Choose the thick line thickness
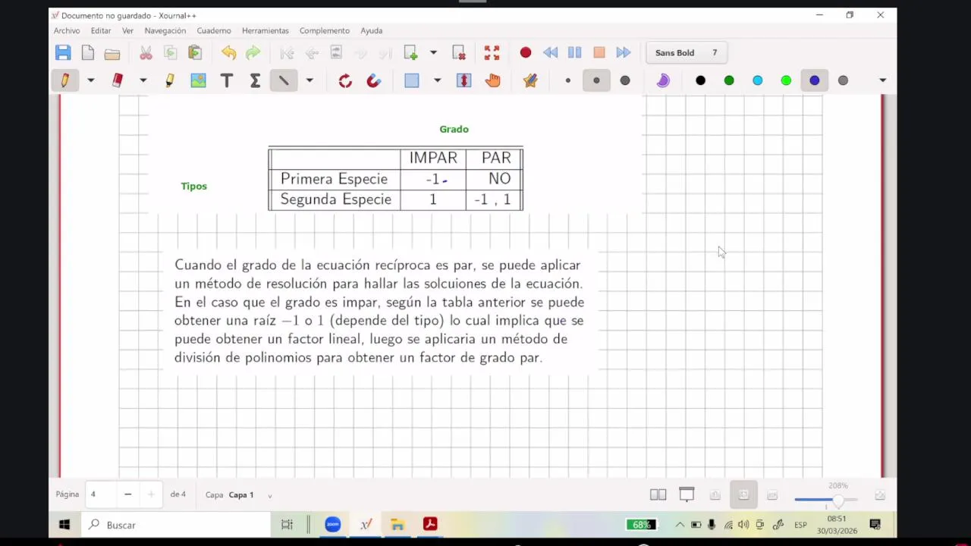 coord(625,80)
